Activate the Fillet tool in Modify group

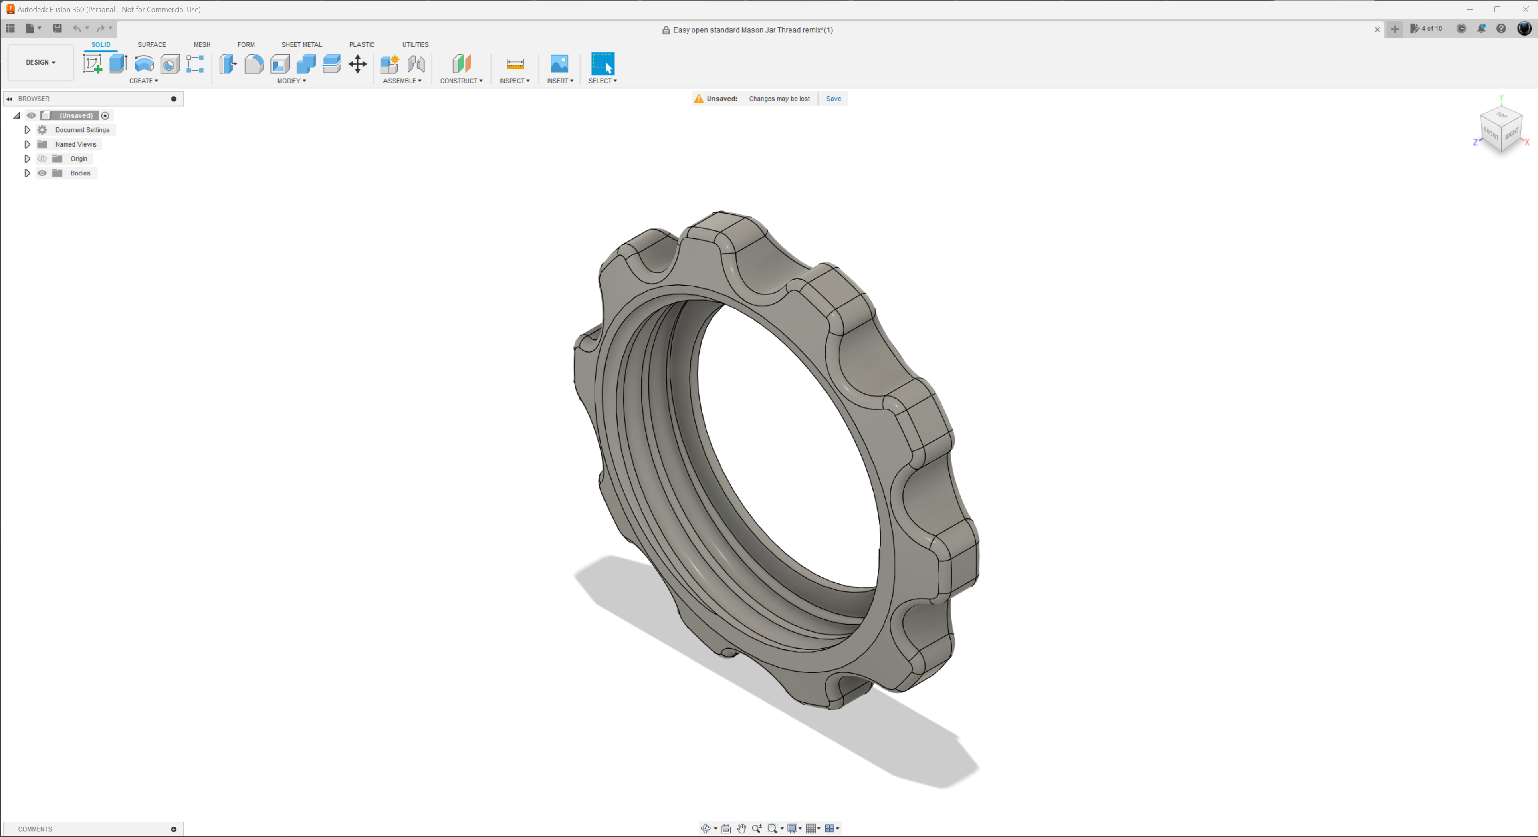pos(254,64)
